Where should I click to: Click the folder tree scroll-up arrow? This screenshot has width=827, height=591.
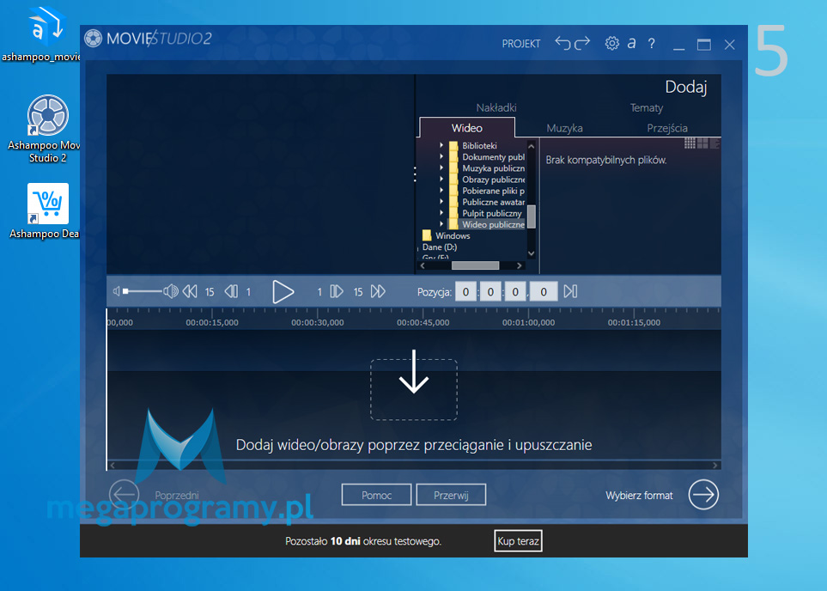tap(531, 146)
